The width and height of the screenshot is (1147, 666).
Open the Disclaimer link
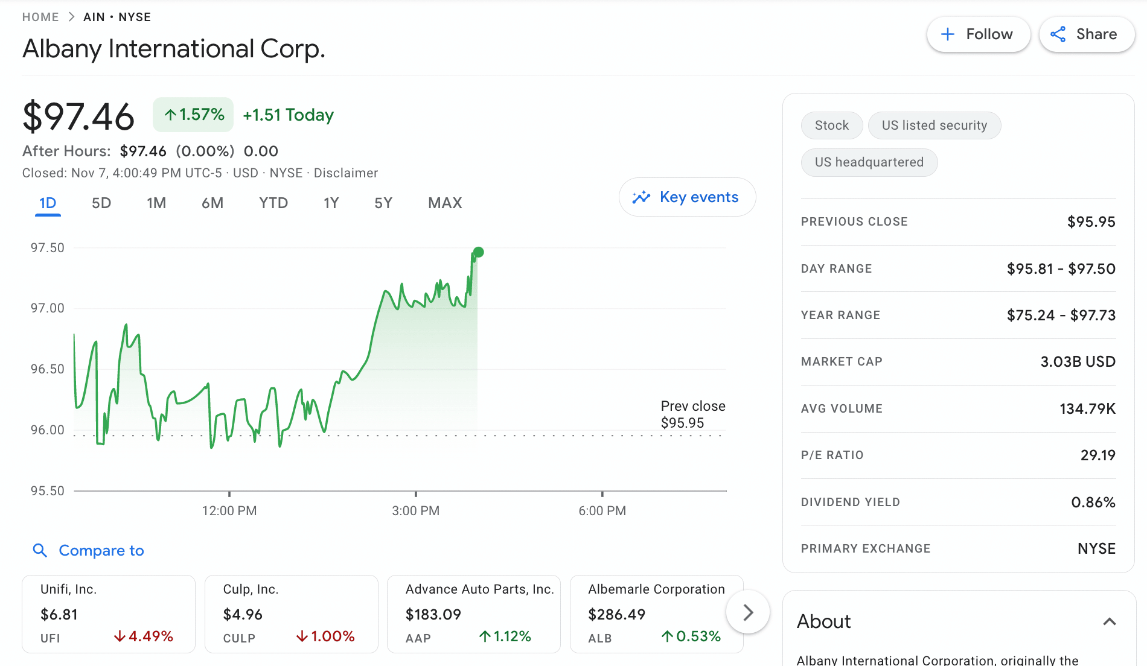(346, 173)
